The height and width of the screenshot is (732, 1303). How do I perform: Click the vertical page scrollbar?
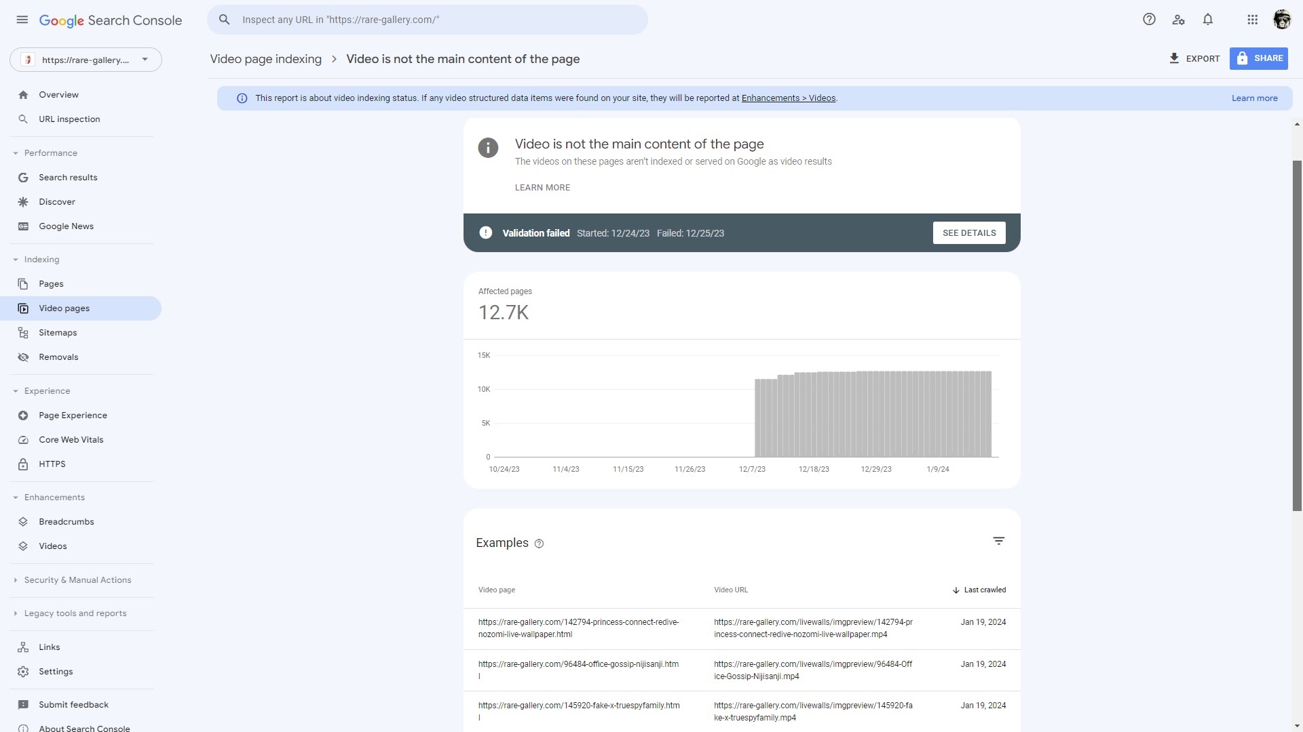click(x=1297, y=335)
